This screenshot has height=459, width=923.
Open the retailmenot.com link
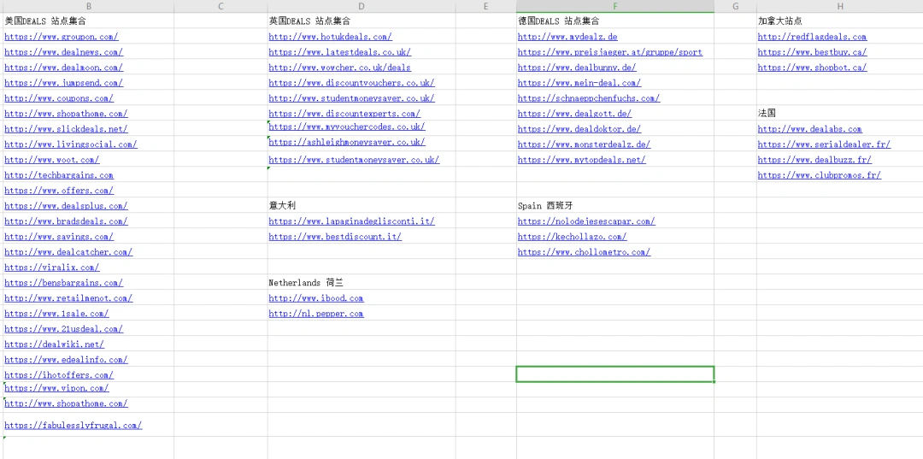68,298
